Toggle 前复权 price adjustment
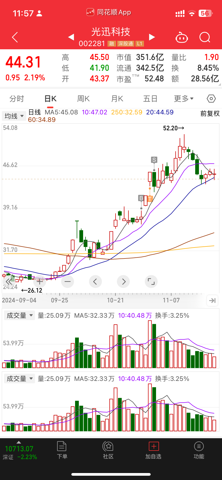The image size is (222, 480). pos(210,114)
